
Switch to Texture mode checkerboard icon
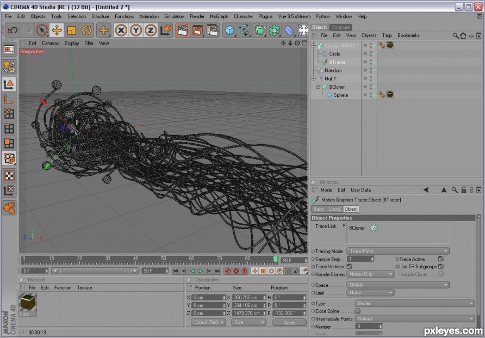(9, 175)
